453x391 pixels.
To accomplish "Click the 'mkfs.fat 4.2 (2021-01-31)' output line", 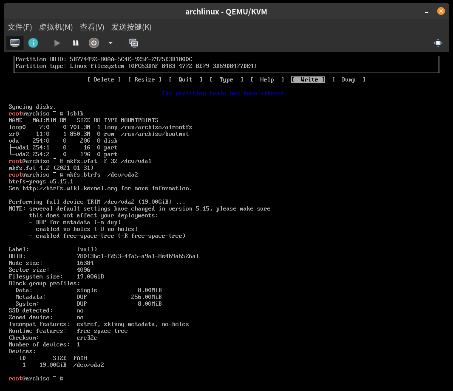I will (51, 168).
